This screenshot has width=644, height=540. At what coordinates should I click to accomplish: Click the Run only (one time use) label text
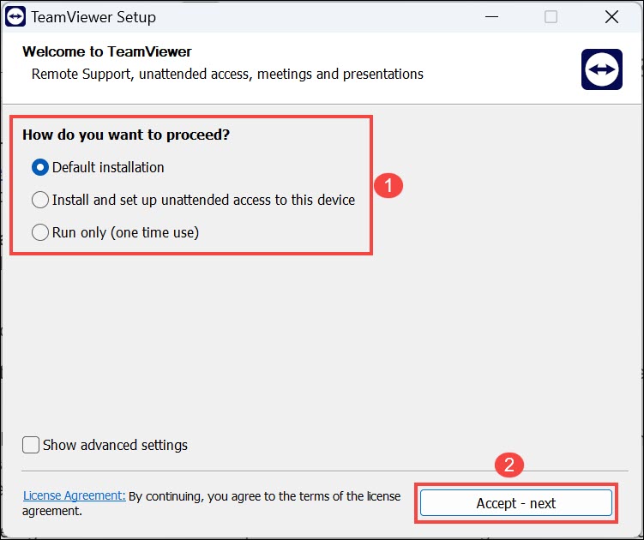[125, 232]
